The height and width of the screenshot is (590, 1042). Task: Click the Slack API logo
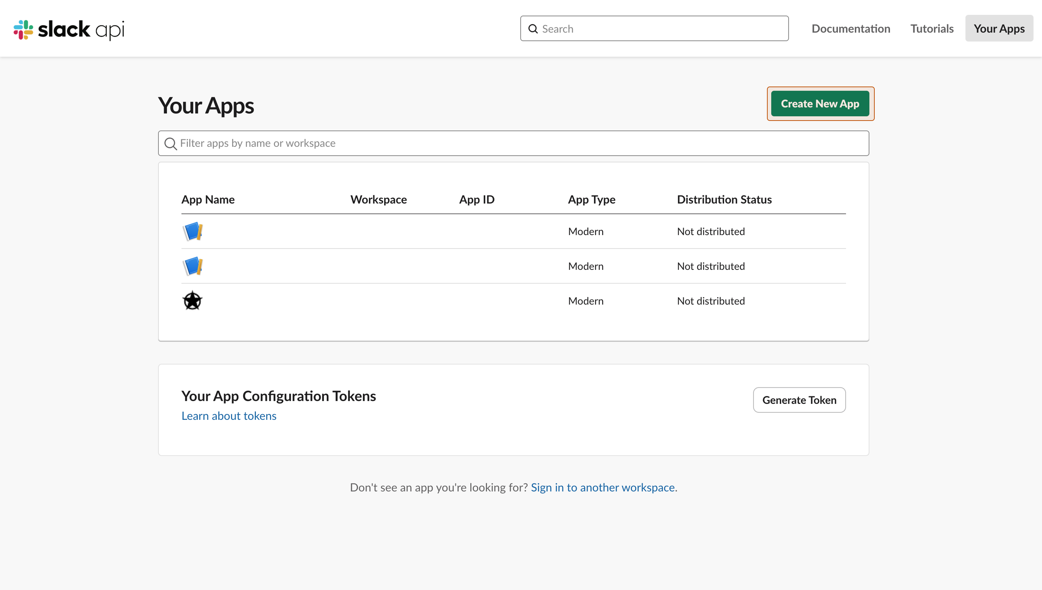point(68,29)
